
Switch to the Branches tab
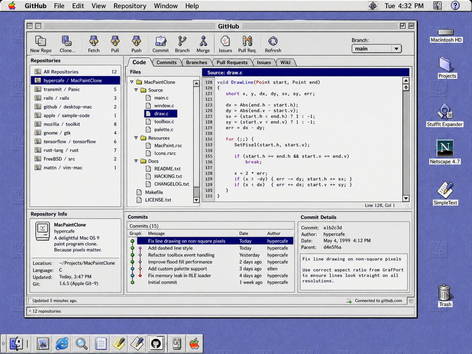click(196, 63)
